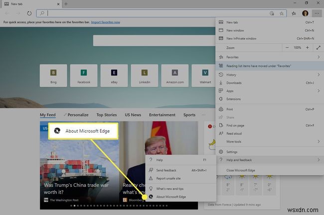The image size is (324, 215).
Task: Click the page web search box
Action: [154, 41]
